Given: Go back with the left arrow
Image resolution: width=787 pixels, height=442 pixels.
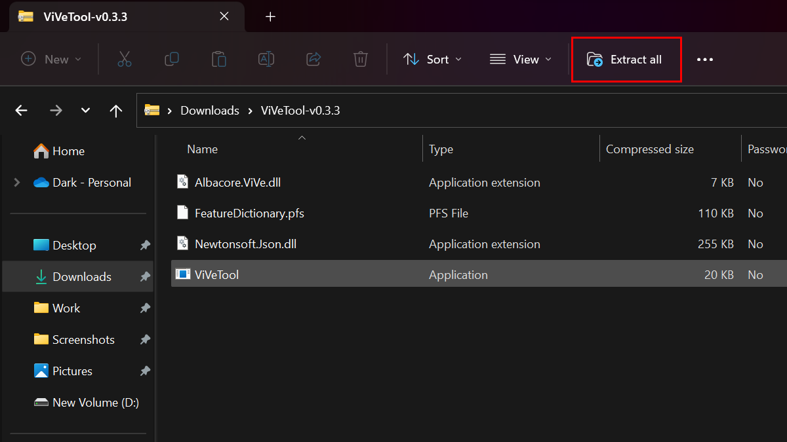Looking at the screenshot, I should click(22, 111).
